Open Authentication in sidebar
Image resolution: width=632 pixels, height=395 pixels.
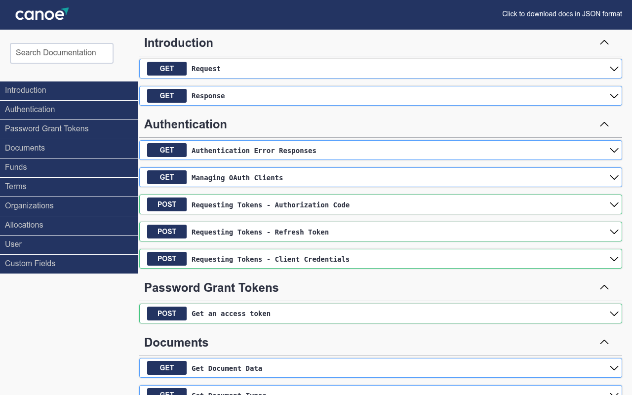[69, 110]
